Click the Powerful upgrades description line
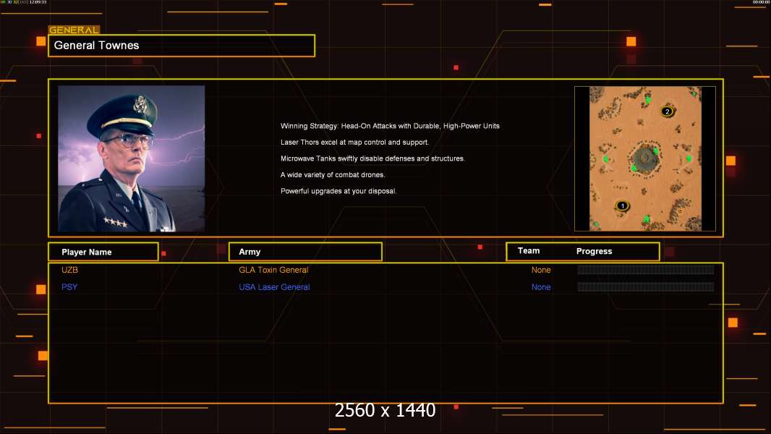 pos(338,191)
